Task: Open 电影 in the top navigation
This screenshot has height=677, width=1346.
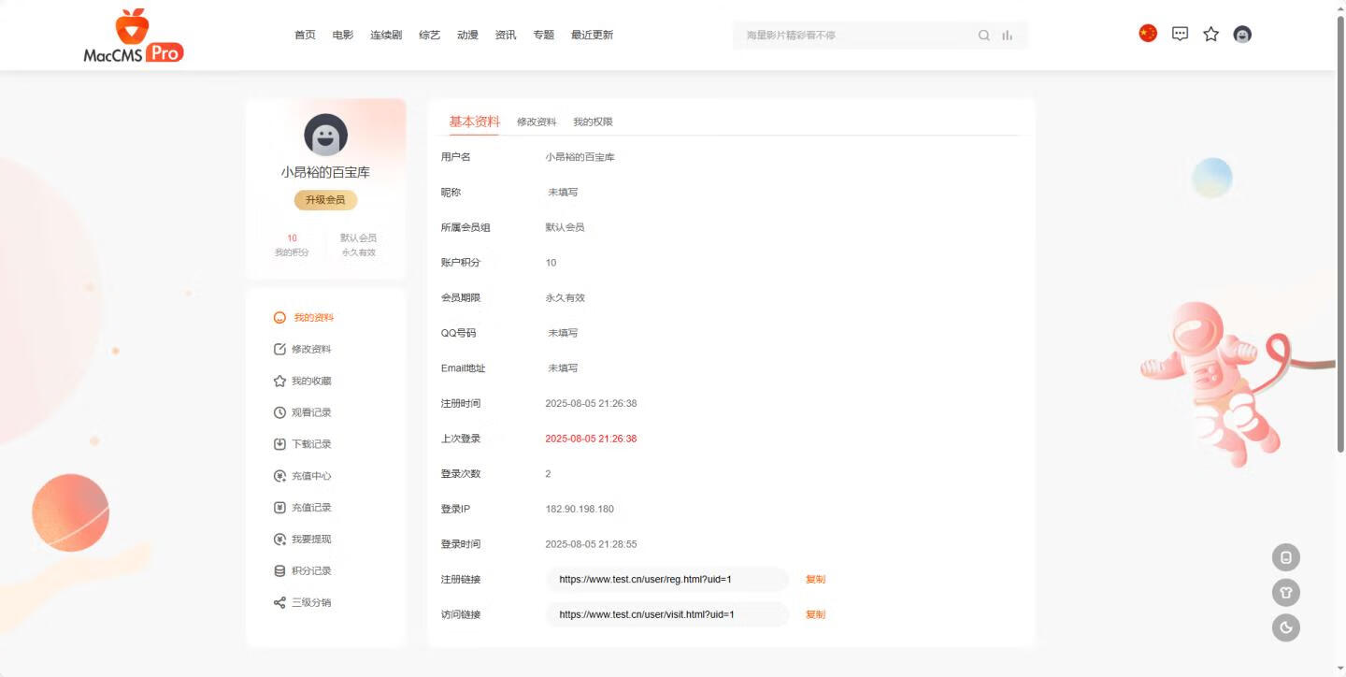Action: 343,35
